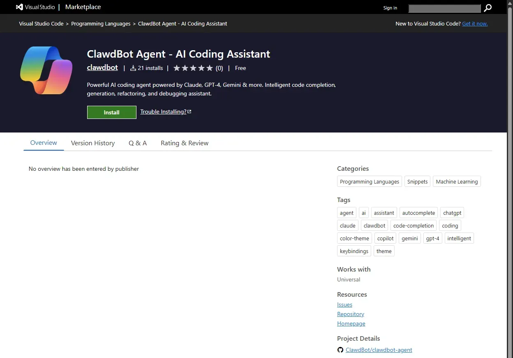This screenshot has width=513, height=358.
Task: Click the page vertical scrollbar
Action: click(x=510, y=185)
